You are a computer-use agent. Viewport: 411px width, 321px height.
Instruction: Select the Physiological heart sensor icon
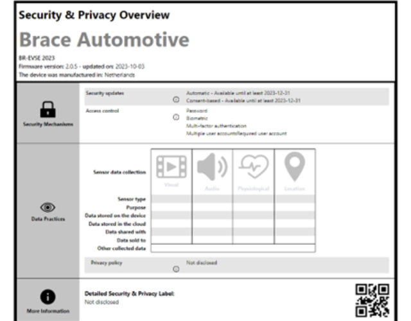click(x=254, y=167)
